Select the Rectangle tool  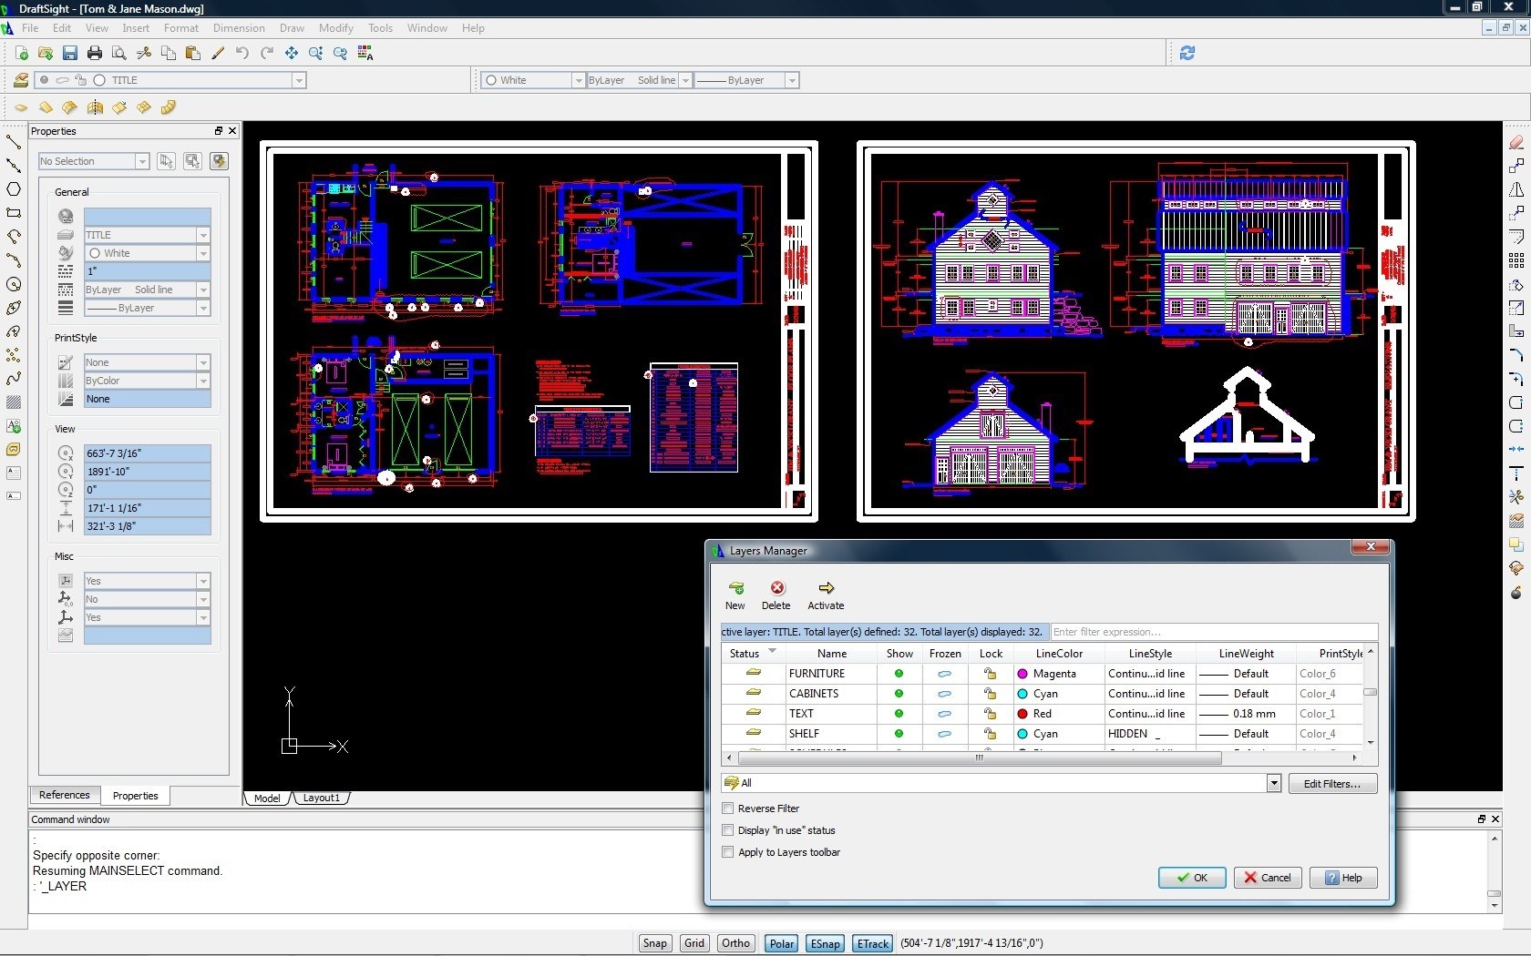15,211
